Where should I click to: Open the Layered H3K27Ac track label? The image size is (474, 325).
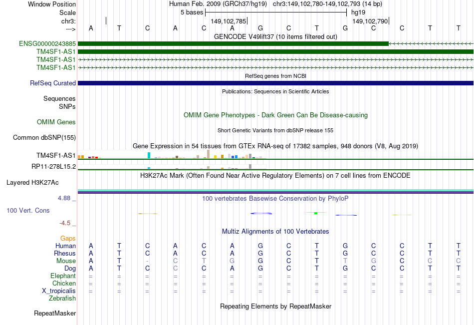pyautogui.click(x=32, y=183)
